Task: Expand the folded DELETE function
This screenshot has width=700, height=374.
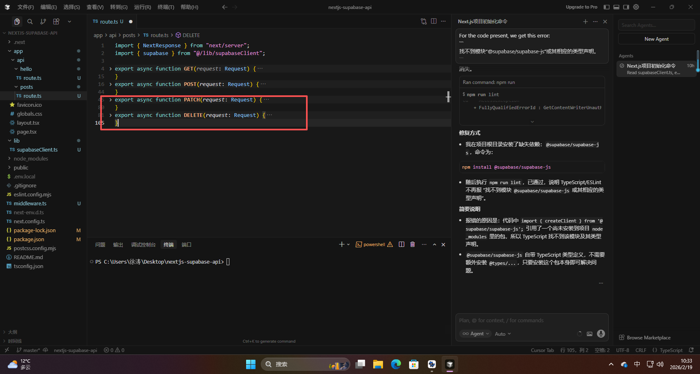Action: (110, 115)
